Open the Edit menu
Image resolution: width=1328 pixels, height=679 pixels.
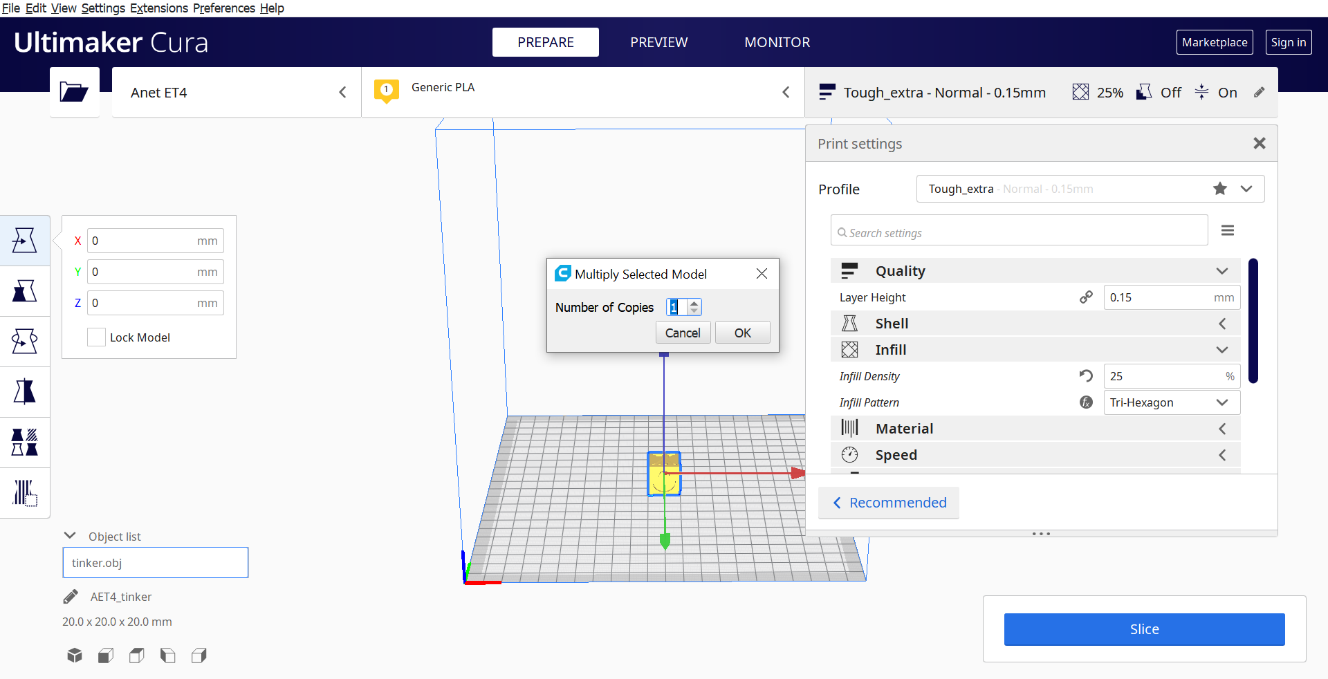[x=36, y=8]
